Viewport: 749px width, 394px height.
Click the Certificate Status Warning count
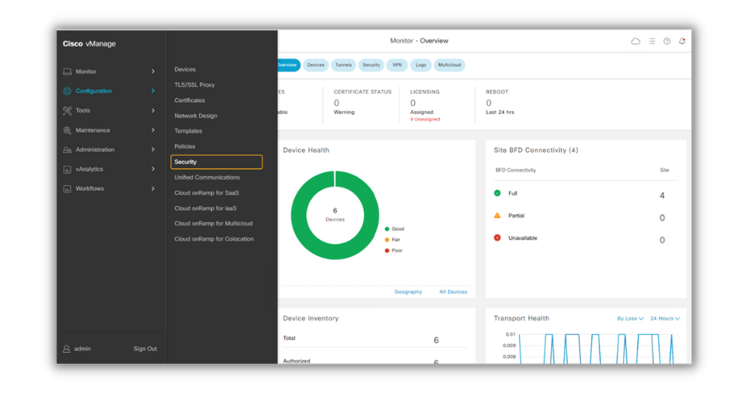click(x=337, y=103)
